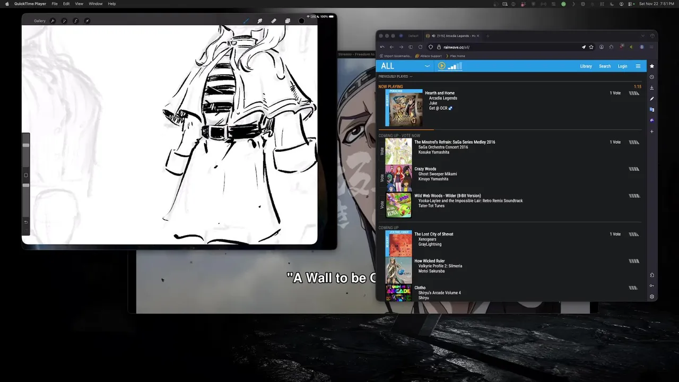Viewport: 679px width, 382px height.
Task: Select the Procreate Smudge tool
Action: 260,21
